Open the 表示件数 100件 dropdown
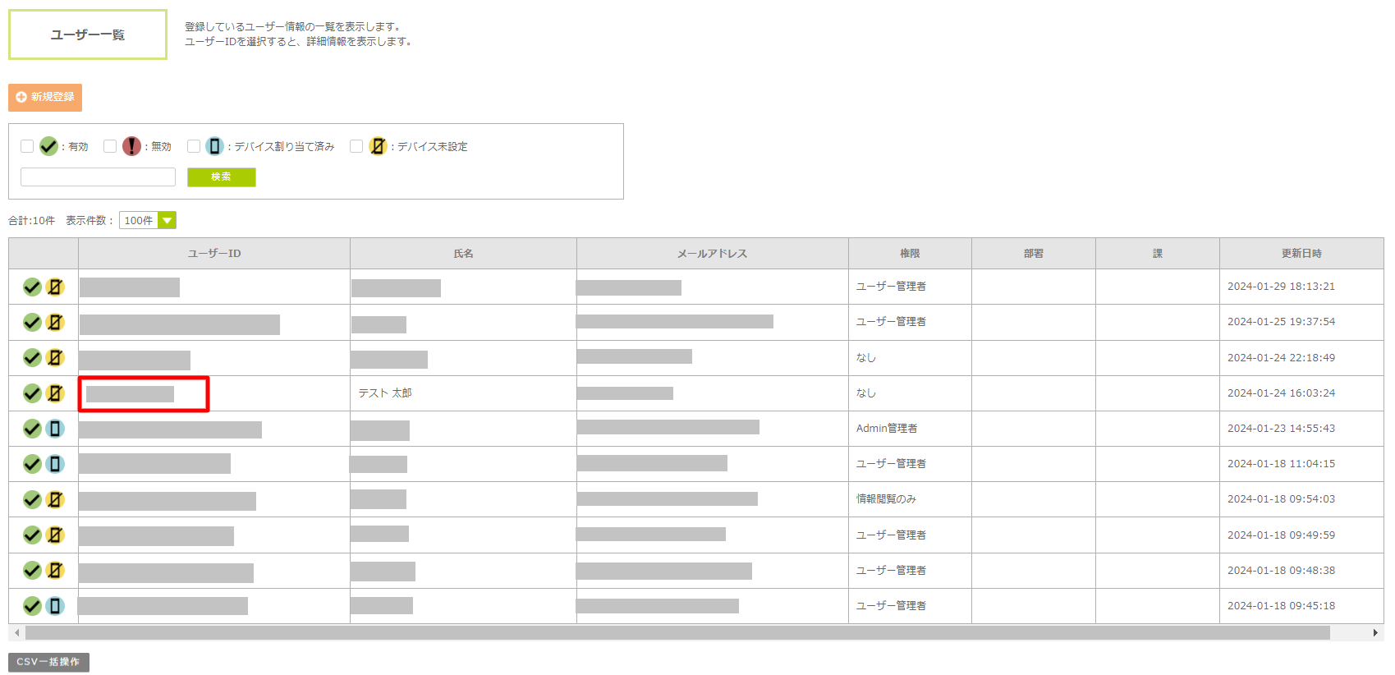This screenshot has height=675, width=1395. click(148, 220)
